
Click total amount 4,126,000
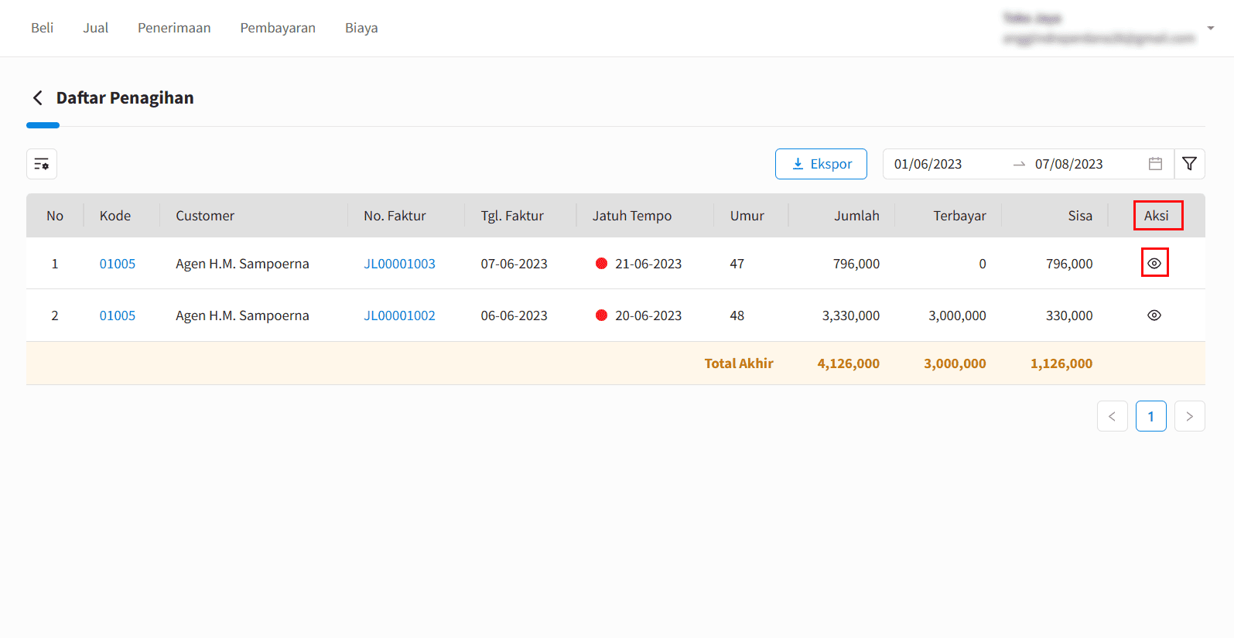849,363
